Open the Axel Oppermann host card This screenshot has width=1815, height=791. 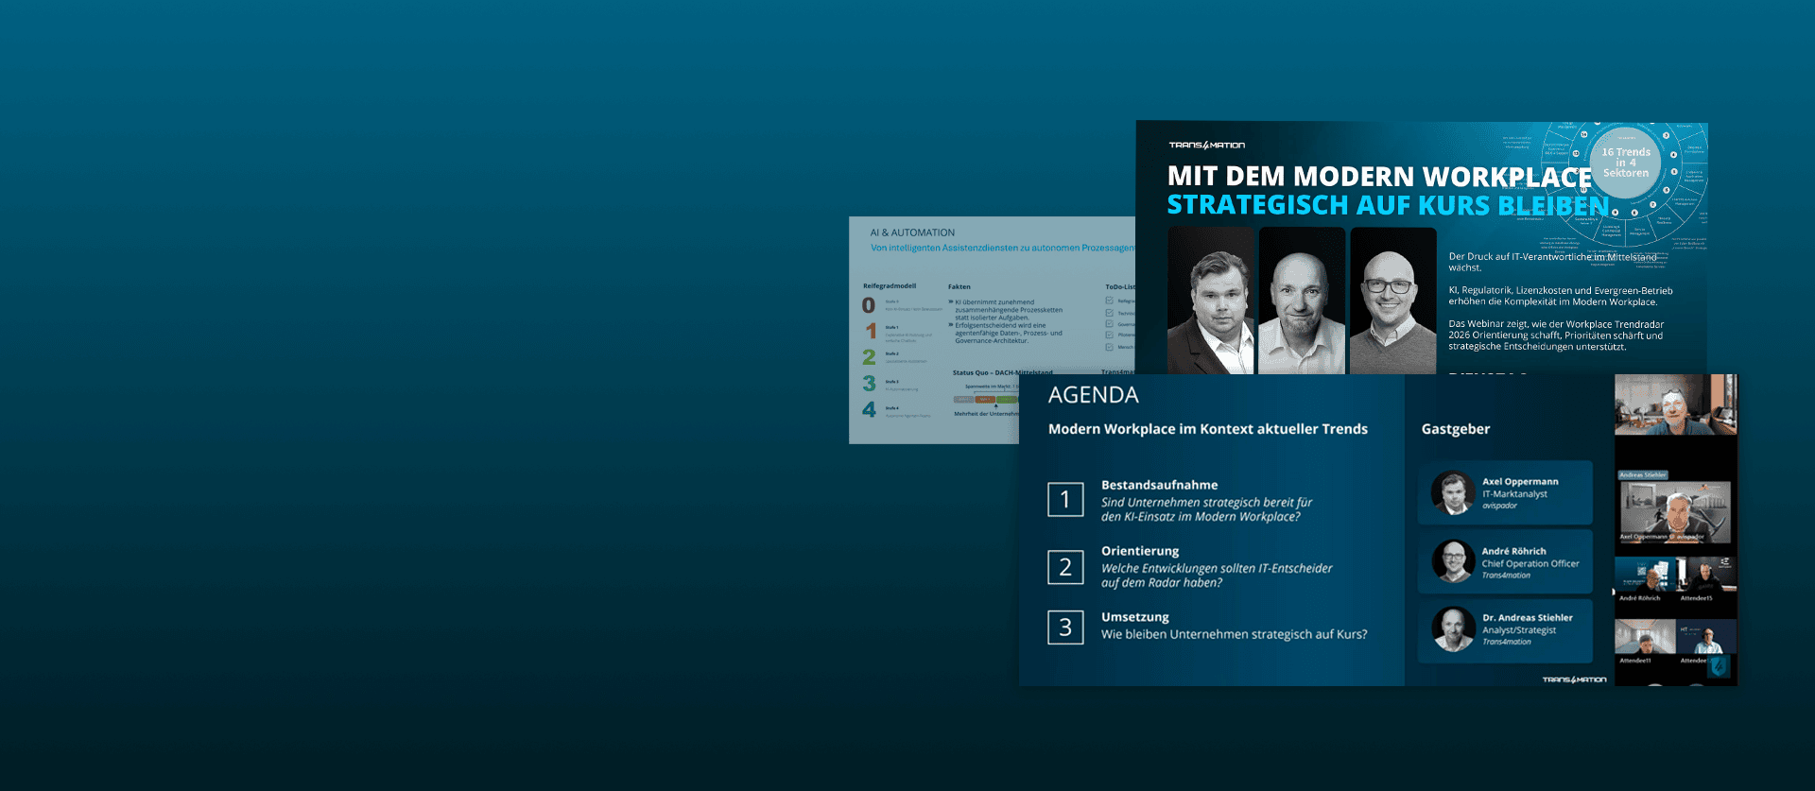point(1505,492)
